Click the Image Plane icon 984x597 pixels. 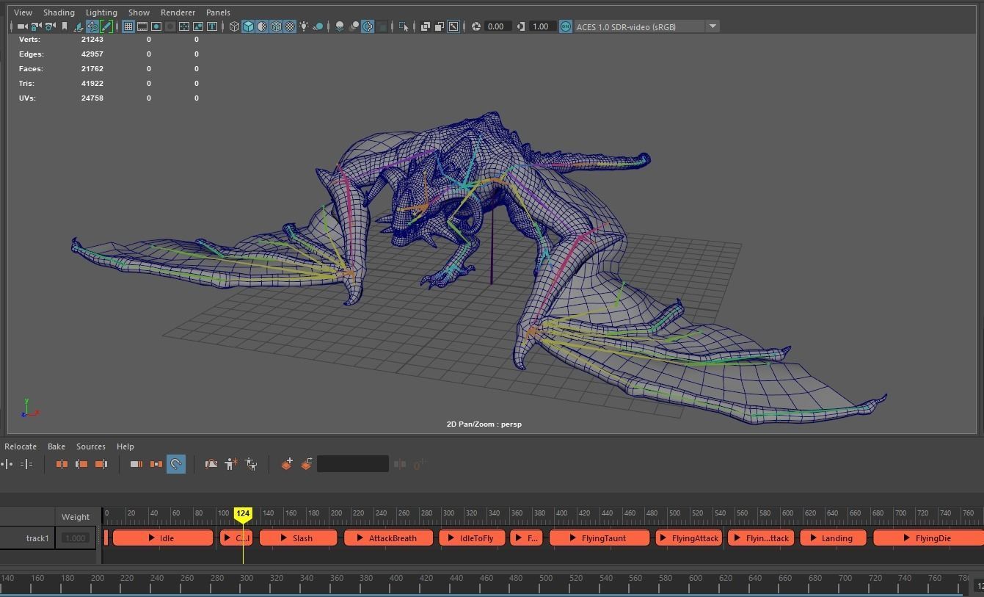tap(79, 26)
